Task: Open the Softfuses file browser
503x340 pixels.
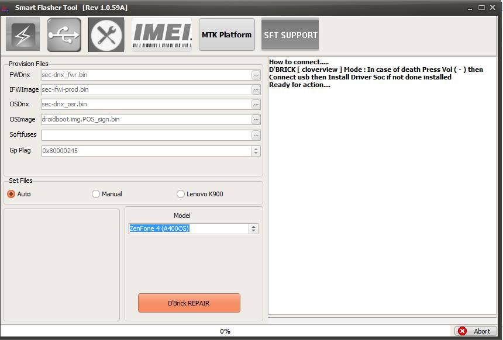Action: (256, 134)
